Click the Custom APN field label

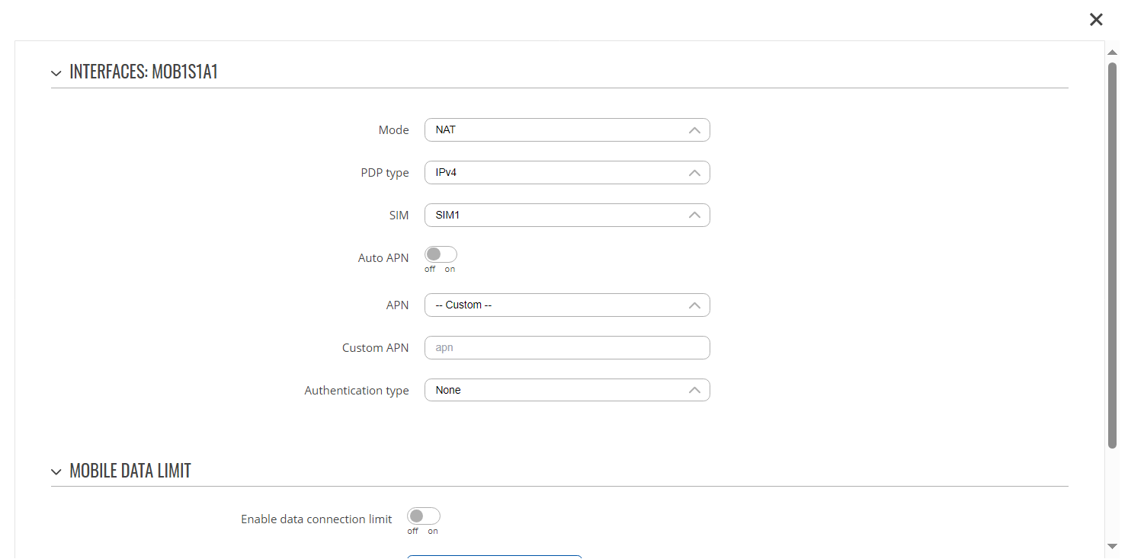coord(375,348)
